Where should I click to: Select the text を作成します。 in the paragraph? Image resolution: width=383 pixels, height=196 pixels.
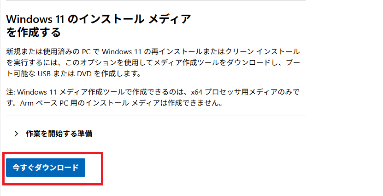(118, 74)
